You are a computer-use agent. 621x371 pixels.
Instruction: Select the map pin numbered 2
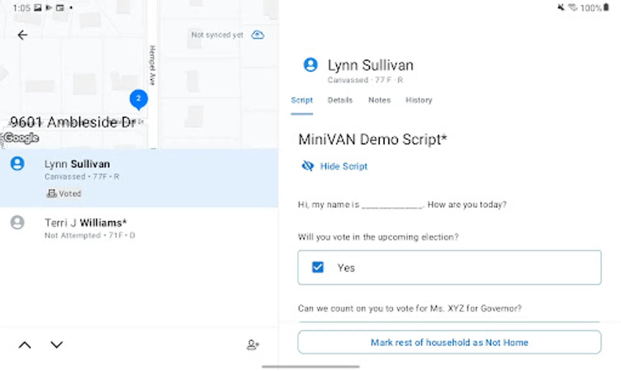click(x=139, y=99)
